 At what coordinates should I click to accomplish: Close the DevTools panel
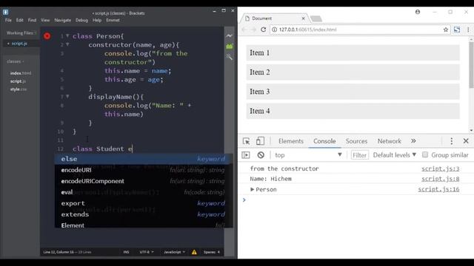(466, 141)
